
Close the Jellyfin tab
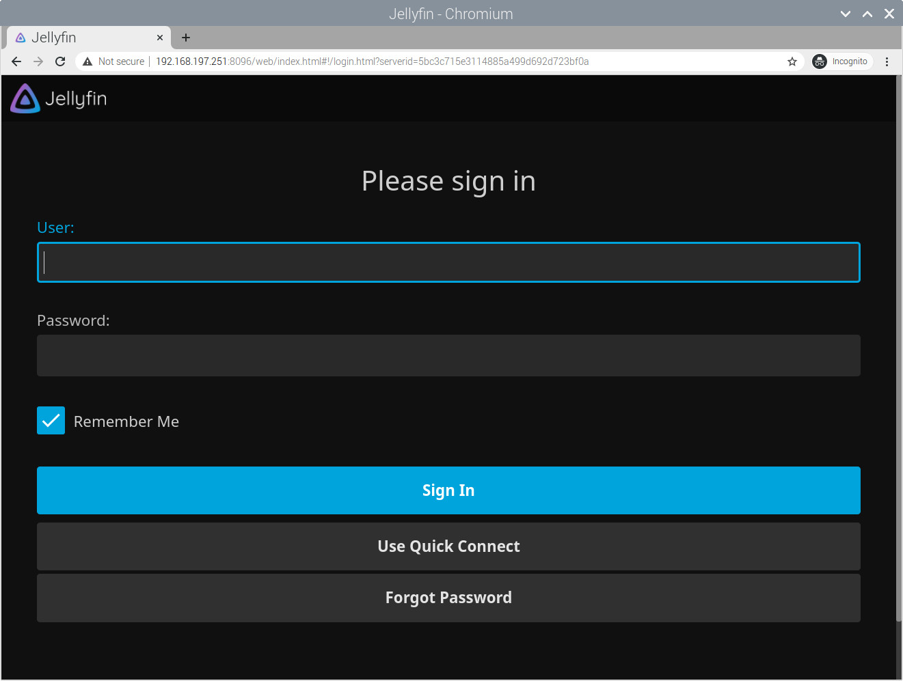pos(160,38)
